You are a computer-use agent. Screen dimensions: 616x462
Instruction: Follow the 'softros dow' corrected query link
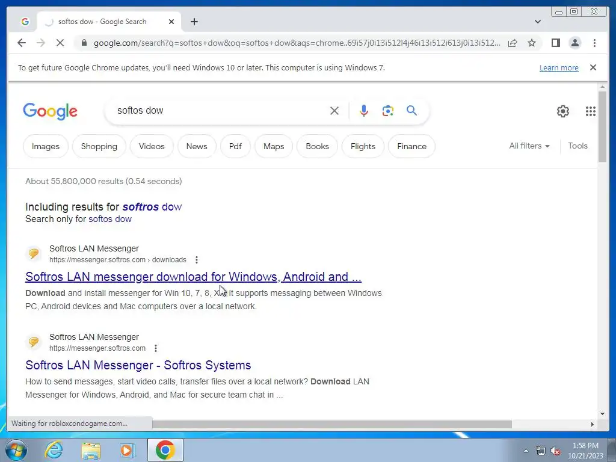(x=152, y=207)
